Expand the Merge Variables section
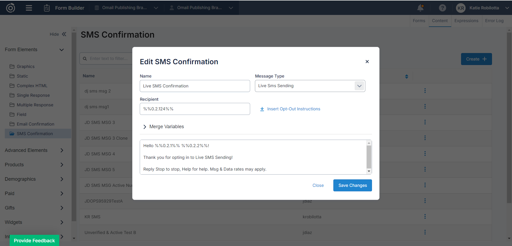 tap(145, 127)
